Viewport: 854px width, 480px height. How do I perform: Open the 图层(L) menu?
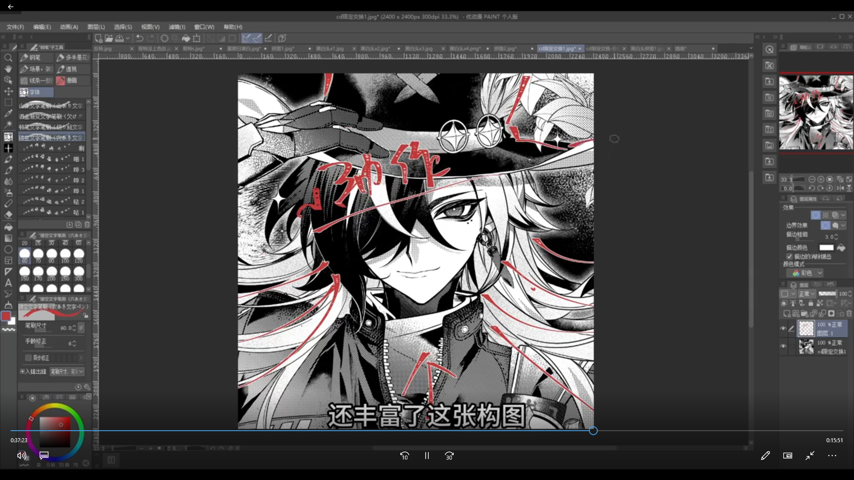point(96,27)
